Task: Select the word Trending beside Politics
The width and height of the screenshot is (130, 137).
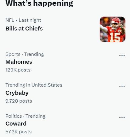Action: pos(36,116)
